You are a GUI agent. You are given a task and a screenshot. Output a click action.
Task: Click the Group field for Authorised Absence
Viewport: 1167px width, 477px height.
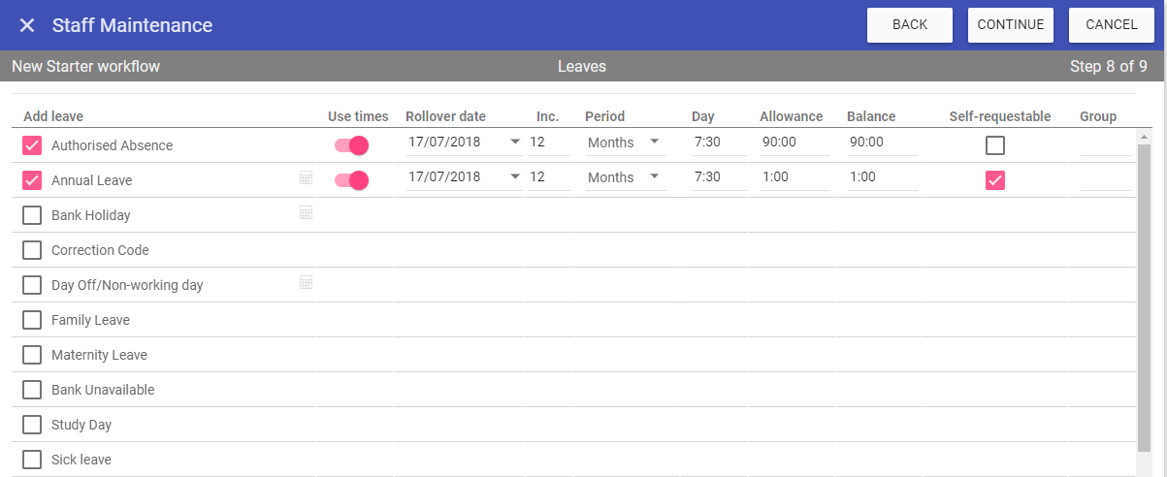pos(1105,143)
